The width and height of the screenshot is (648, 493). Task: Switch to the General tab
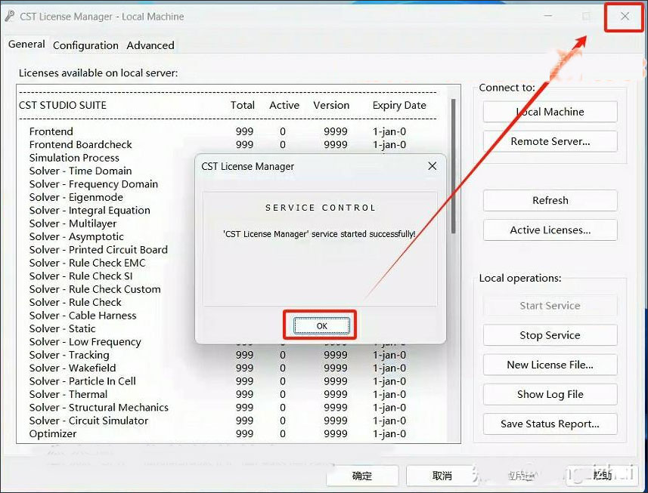pyautogui.click(x=27, y=44)
